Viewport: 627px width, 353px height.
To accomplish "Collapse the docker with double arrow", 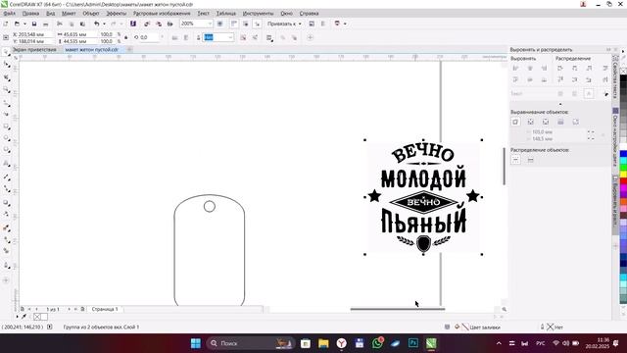I will 608,50.
